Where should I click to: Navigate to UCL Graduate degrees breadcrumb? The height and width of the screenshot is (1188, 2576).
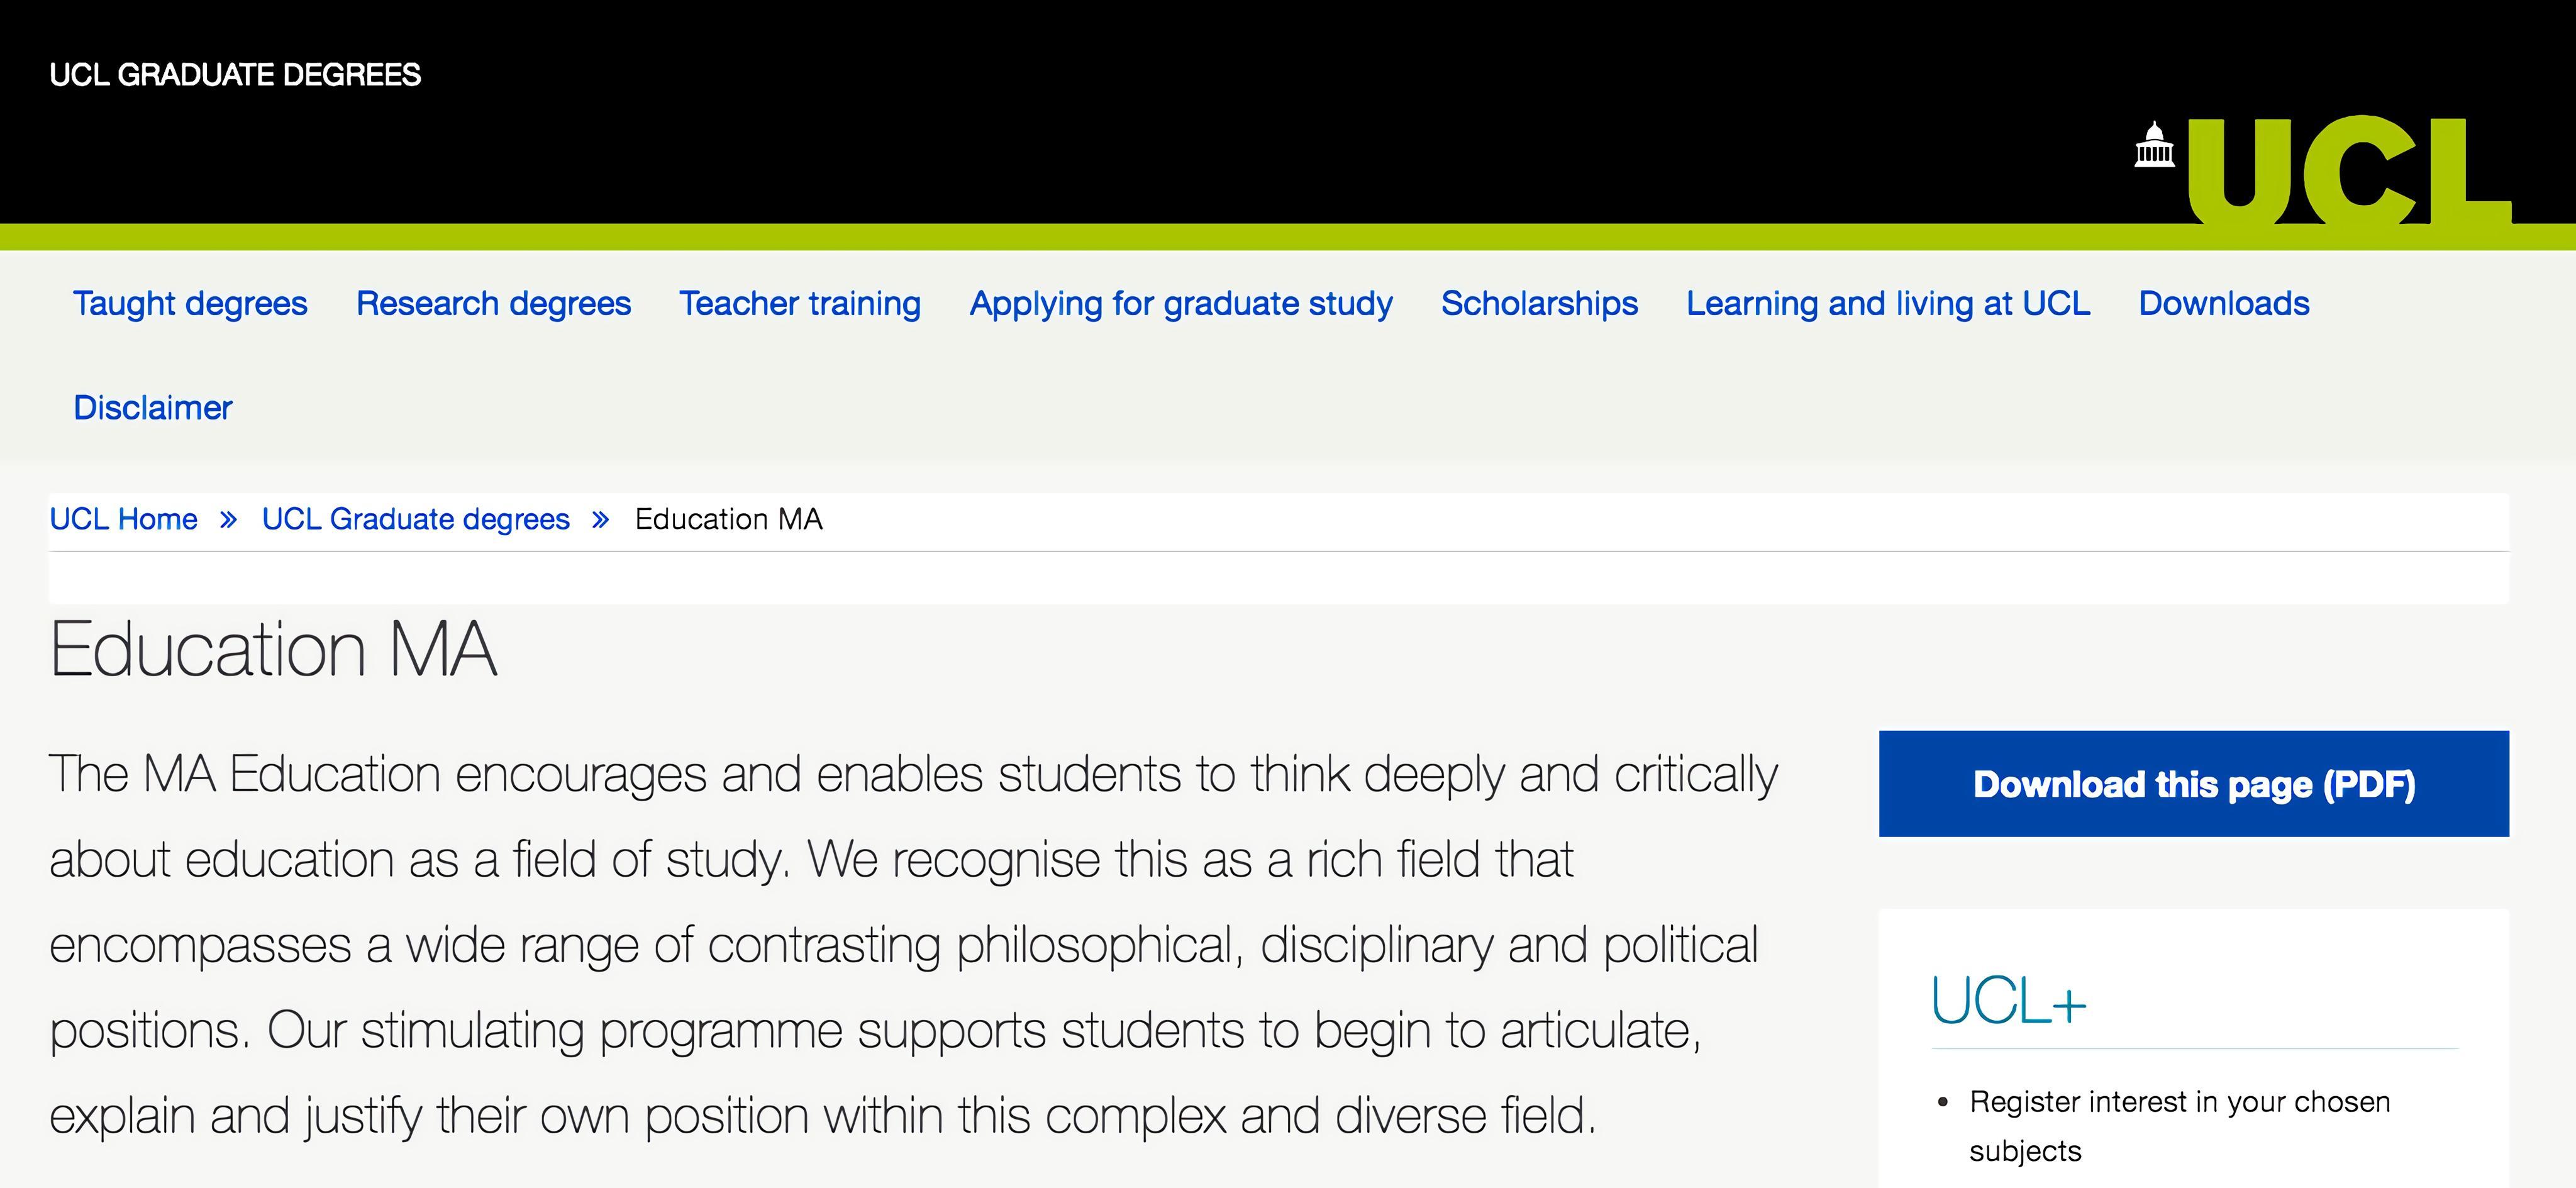click(416, 520)
